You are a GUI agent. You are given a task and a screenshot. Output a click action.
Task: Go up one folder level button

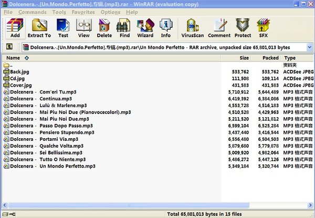point(9,47)
